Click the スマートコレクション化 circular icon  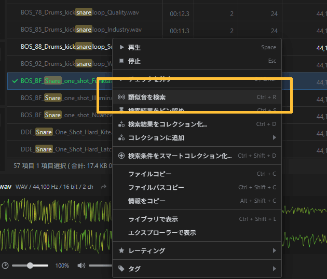click(121, 156)
